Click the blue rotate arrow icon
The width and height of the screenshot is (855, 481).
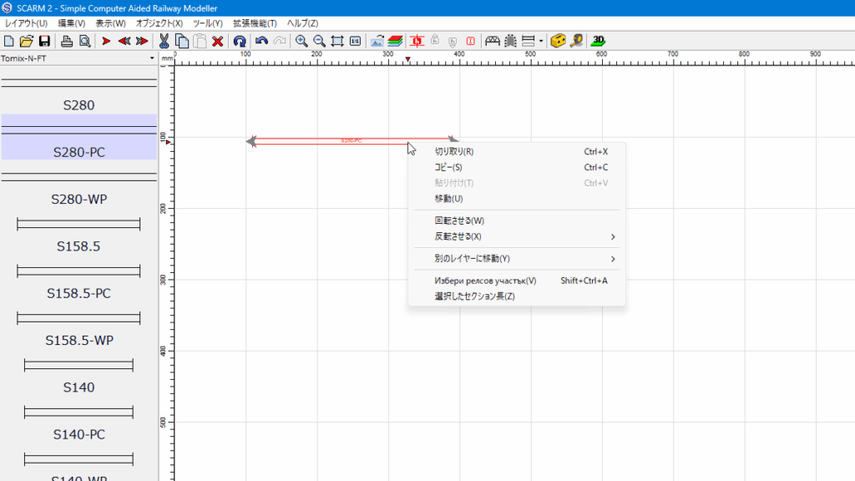(240, 41)
